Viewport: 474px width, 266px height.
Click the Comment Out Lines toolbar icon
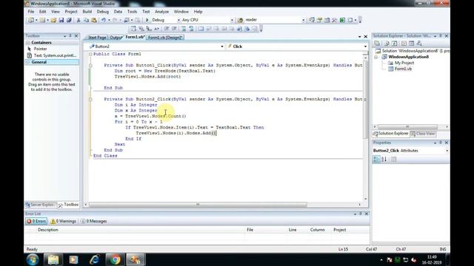pyautogui.click(x=184, y=29)
